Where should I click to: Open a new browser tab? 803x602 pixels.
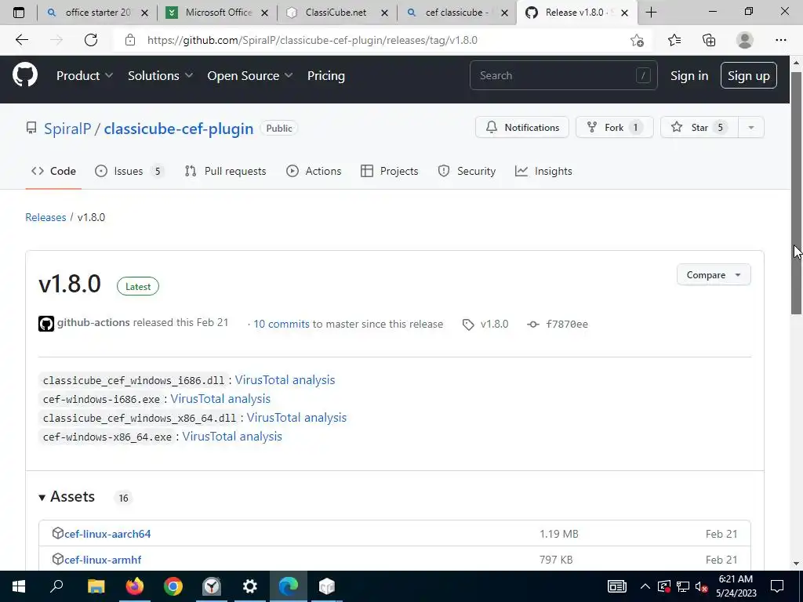pyautogui.click(x=651, y=13)
